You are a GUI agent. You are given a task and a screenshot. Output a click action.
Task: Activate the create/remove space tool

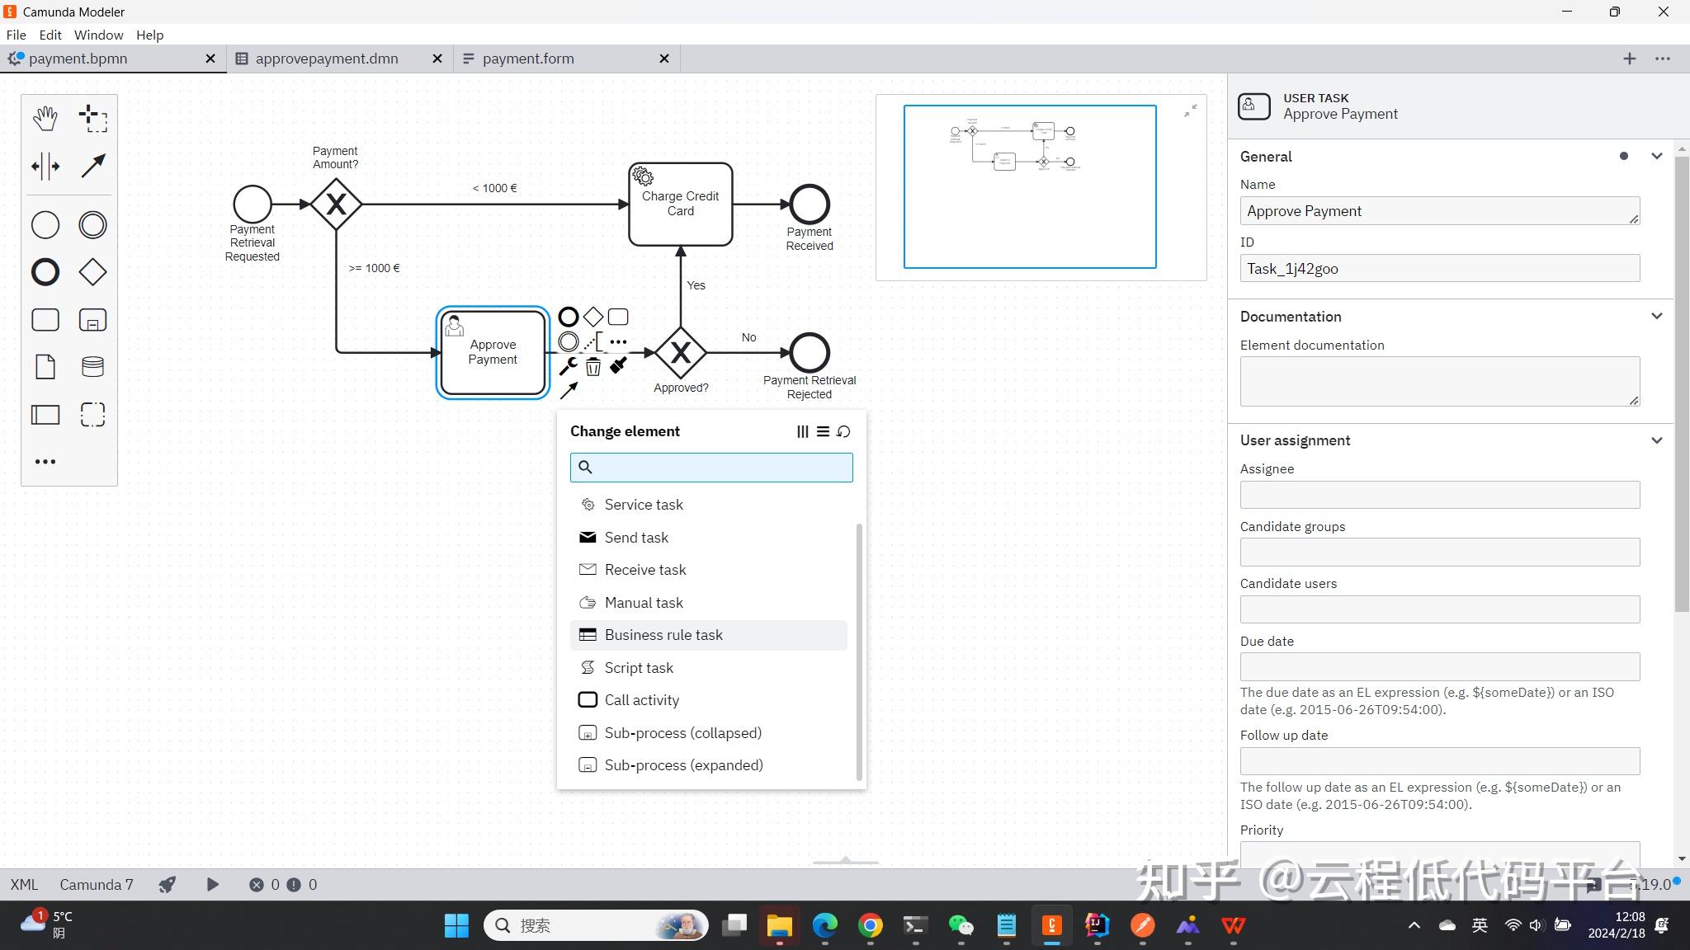(45, 167)
